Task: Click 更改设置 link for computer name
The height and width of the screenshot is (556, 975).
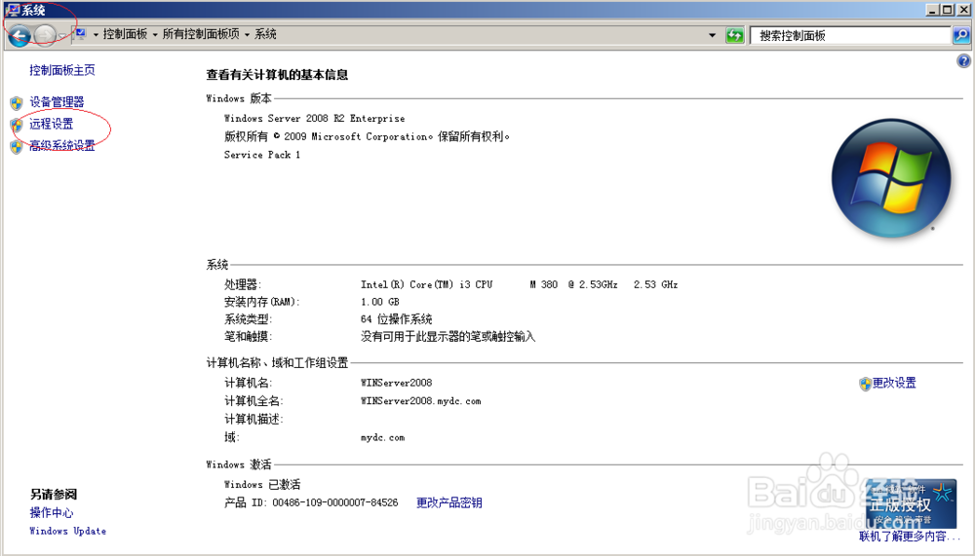Action: point(894,383)
